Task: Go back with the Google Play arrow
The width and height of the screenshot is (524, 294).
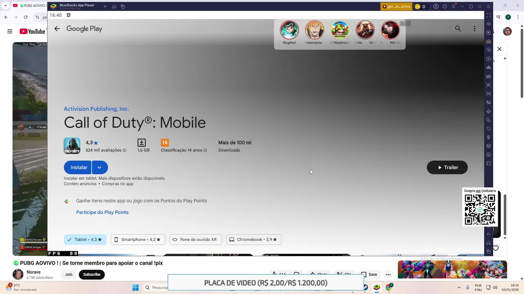Action: point(57,29)
